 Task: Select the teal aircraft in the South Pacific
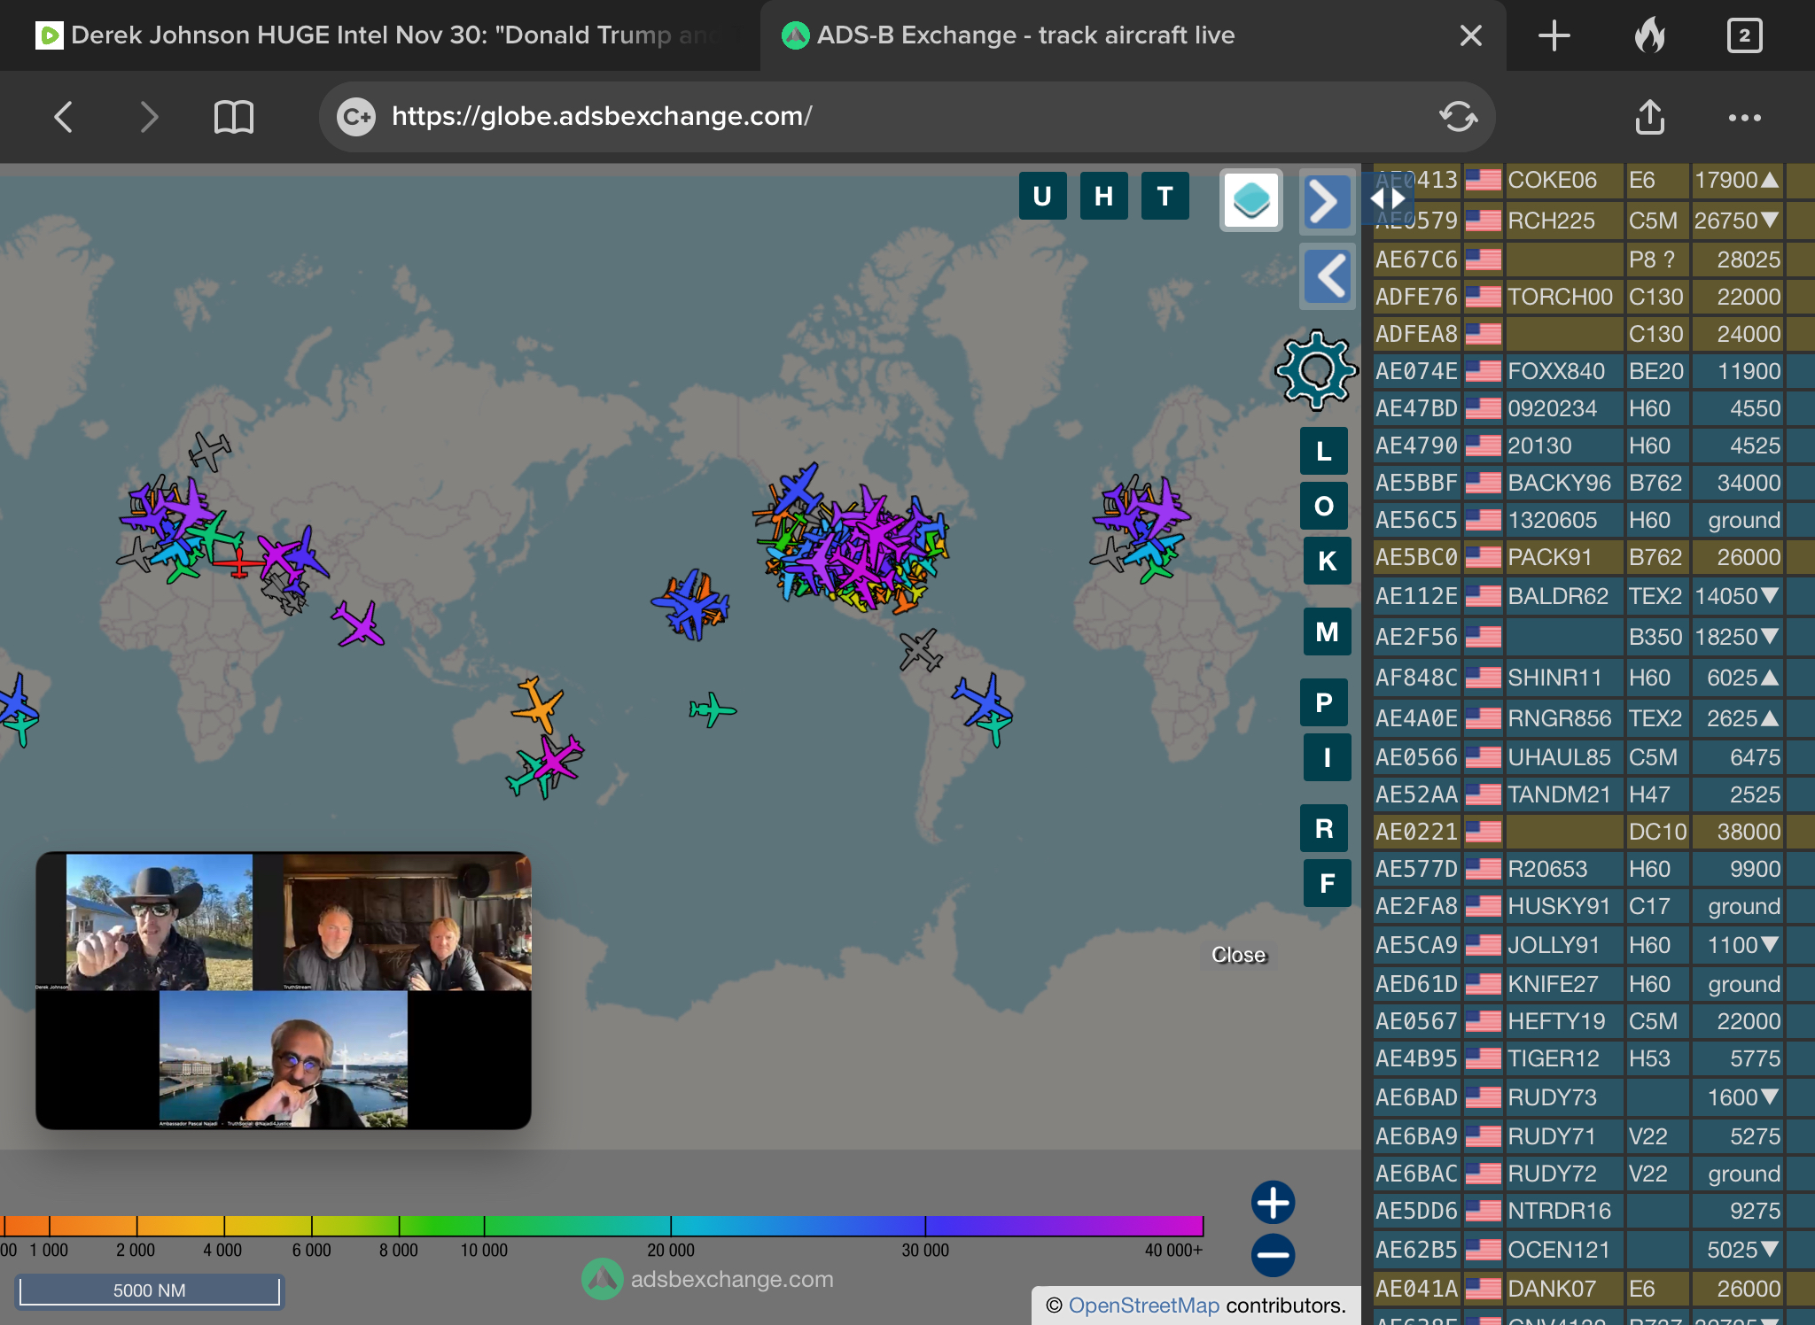pyautogui.click(x=713, y=709)
